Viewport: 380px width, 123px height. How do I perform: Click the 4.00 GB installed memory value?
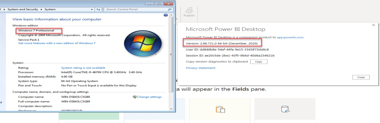tap(67, 77)
